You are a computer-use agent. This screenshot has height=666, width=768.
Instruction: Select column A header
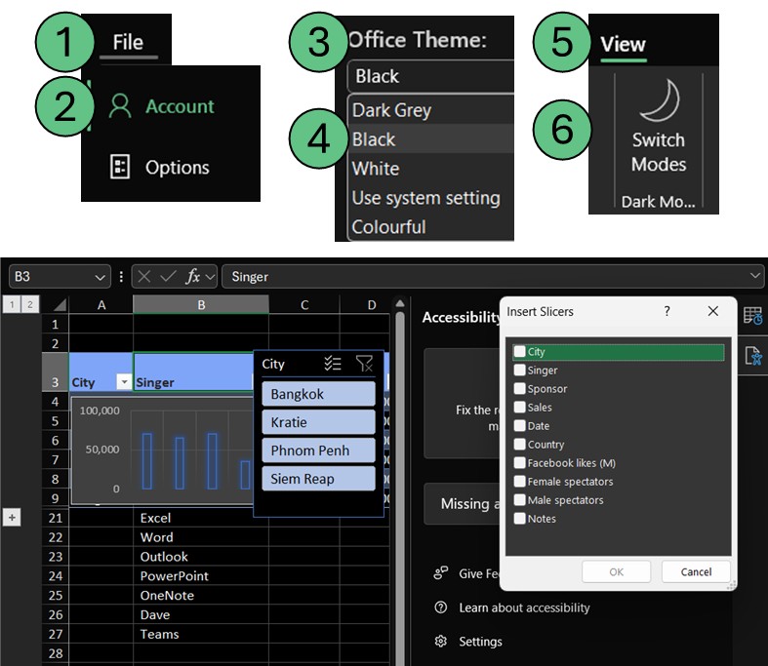[101, 305]
